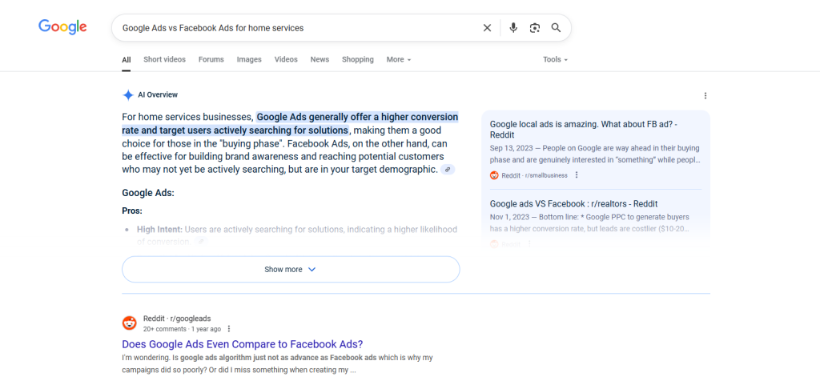Open Google Lens image search icon
This screenshot has width=820, height=381.
(x=534, y=28)
